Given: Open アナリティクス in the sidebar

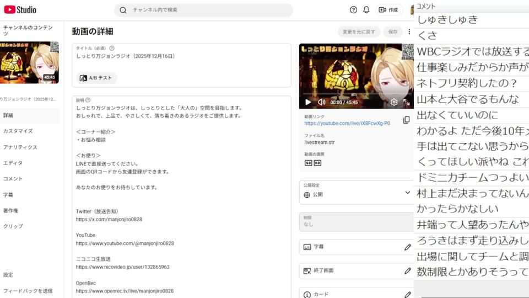Looking at the screenshot, I should [20, 147].
